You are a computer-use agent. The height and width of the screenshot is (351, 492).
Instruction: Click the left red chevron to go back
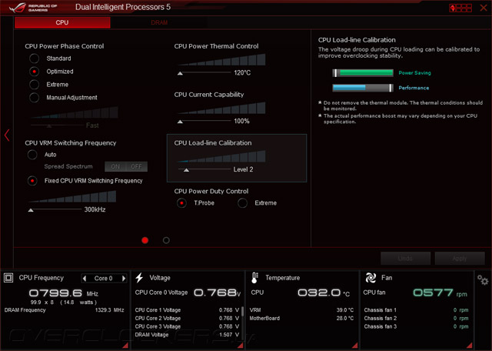point(7,135)
